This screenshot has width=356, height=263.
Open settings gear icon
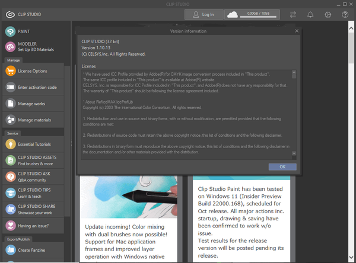328,15
